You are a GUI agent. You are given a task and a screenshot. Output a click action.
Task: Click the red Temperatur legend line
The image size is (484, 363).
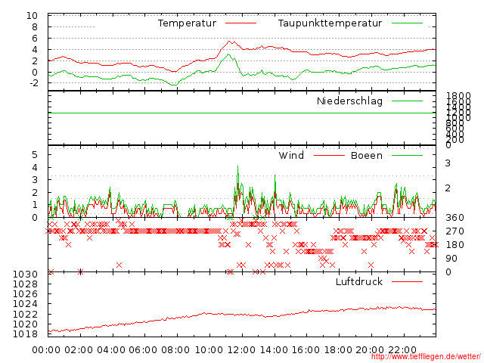click(x=240, y=23)
